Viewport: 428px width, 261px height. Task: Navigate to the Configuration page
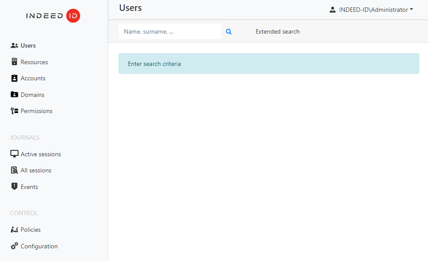tap(39, 246)
